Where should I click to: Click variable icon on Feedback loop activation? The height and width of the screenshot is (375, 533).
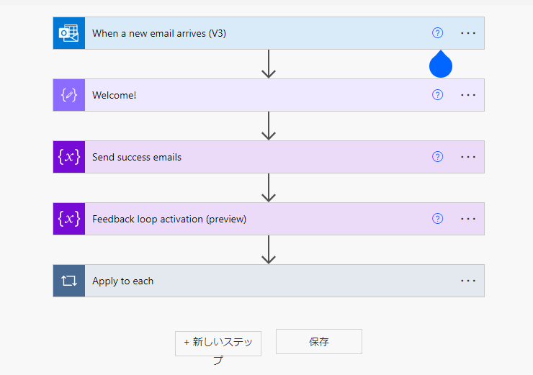click(x=69, y=219)
